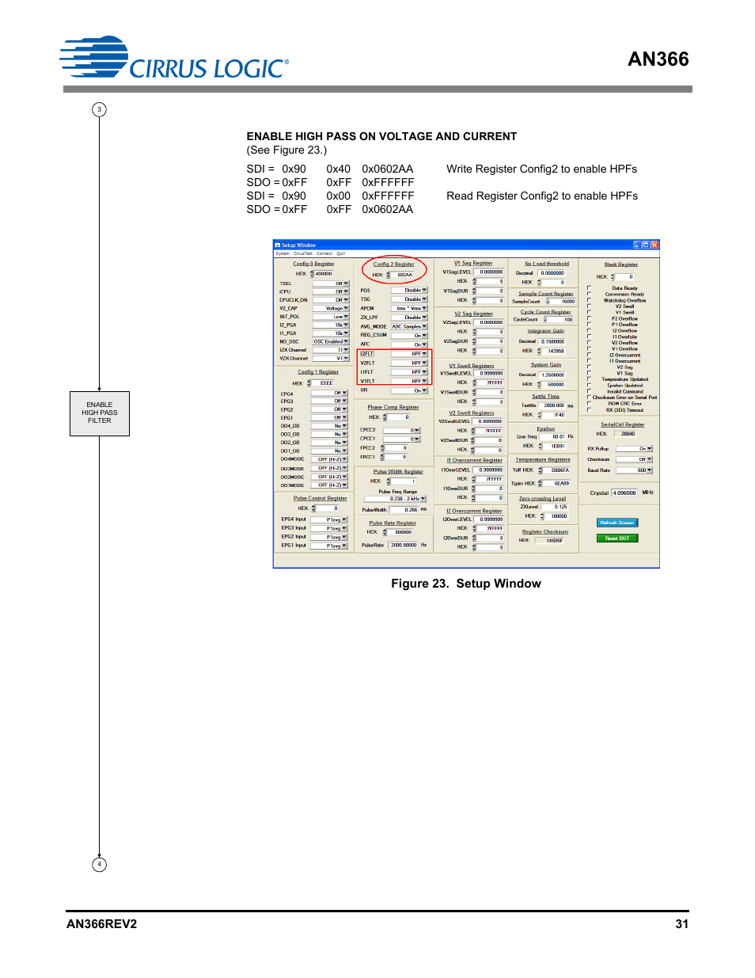The image size is (755, 978).
Task: Enable the Watchdog Overflow mask checkbox
Action: coord(590,300)
